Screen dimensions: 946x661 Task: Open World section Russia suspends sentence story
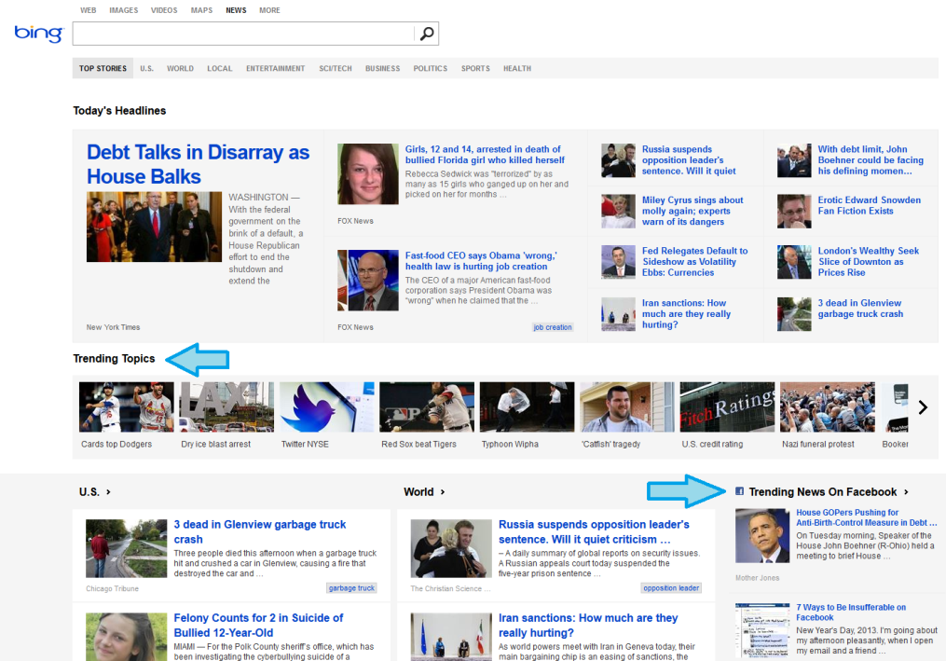point(594,531)
